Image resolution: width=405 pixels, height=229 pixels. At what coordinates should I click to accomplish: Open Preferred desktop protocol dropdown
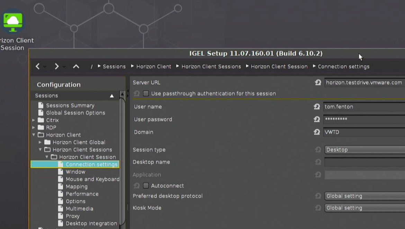(x=365, y=196)
